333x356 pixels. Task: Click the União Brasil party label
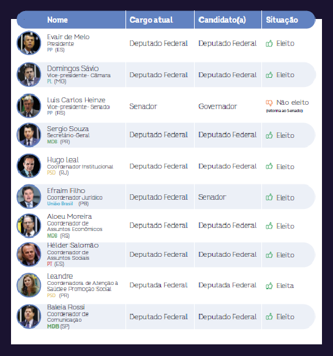60,203
